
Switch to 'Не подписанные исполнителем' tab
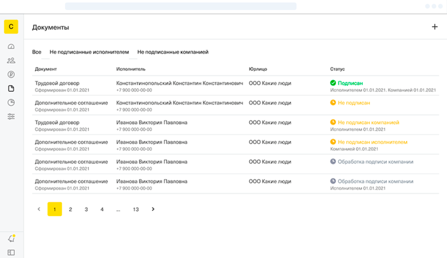click(89, 52)
